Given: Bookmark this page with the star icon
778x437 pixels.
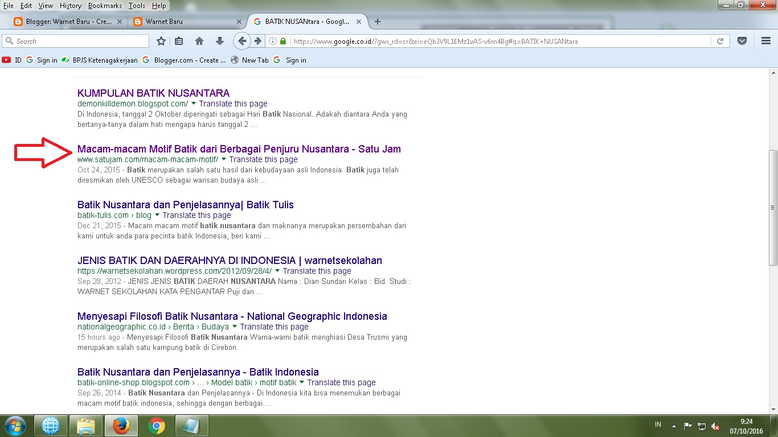Looking at the screenshot, I should pyautogui.click(x=161, y=41).
